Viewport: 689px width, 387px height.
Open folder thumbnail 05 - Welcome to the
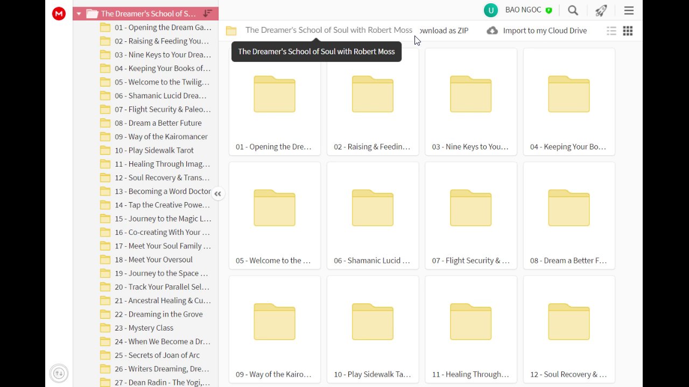pyautogui.click(x=275, y=216)
